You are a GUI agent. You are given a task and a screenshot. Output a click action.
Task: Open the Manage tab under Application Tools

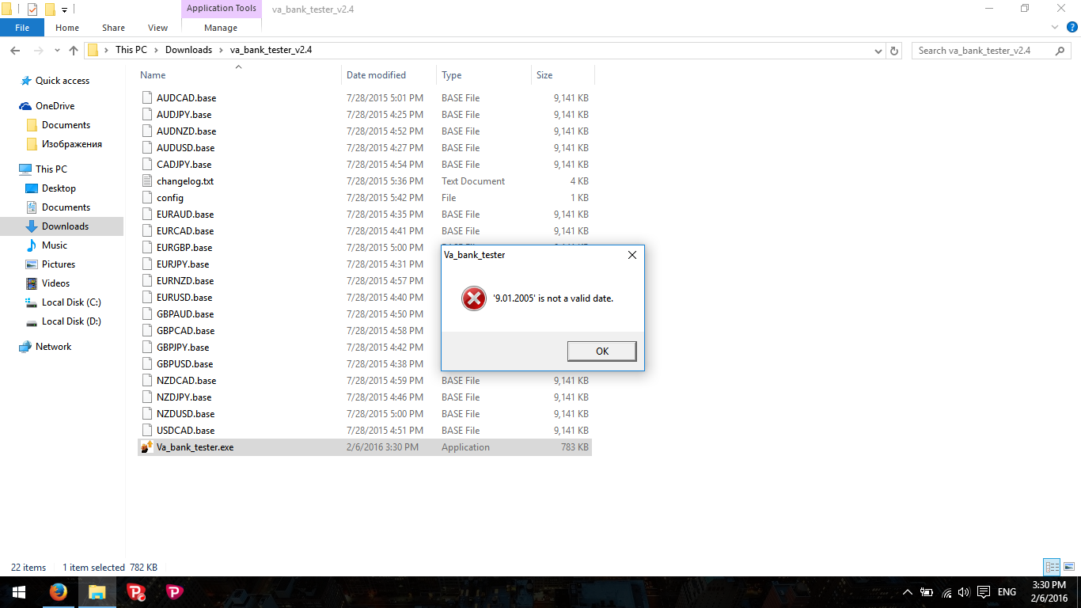[221, 28]
